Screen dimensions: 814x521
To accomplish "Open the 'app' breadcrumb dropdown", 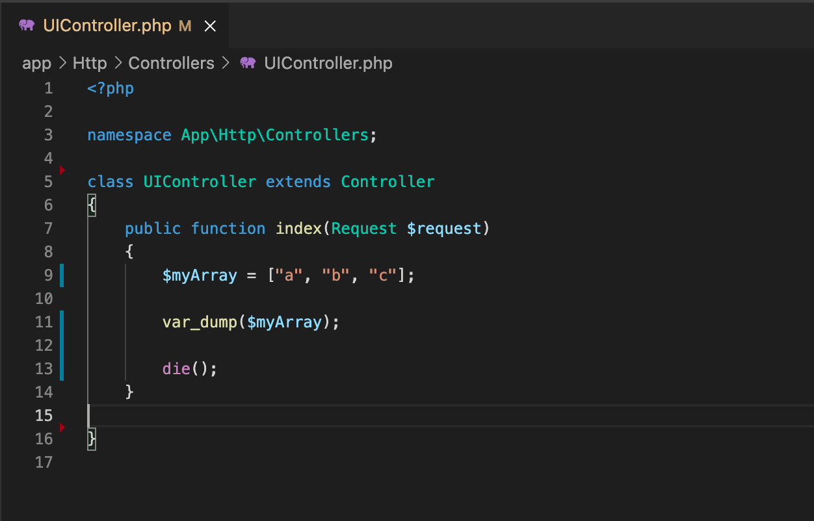I will point(36,62).
